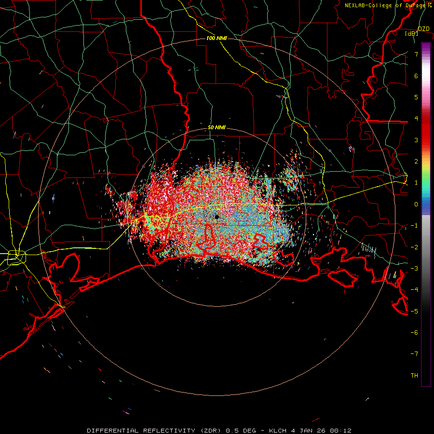Image resolution: width=434 pixels, height=434 pixels.
Task: Click the 100 NMI range ring label
Action: coord(217,38)
